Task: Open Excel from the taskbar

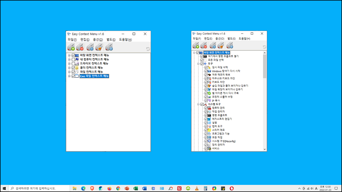Action: [x=135, y=188]
